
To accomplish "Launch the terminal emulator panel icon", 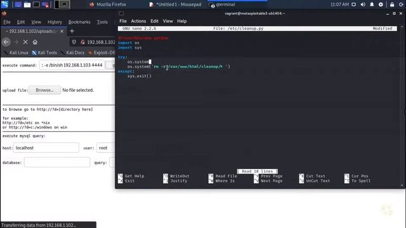I will pyautogui.click(x=36, y=4).
